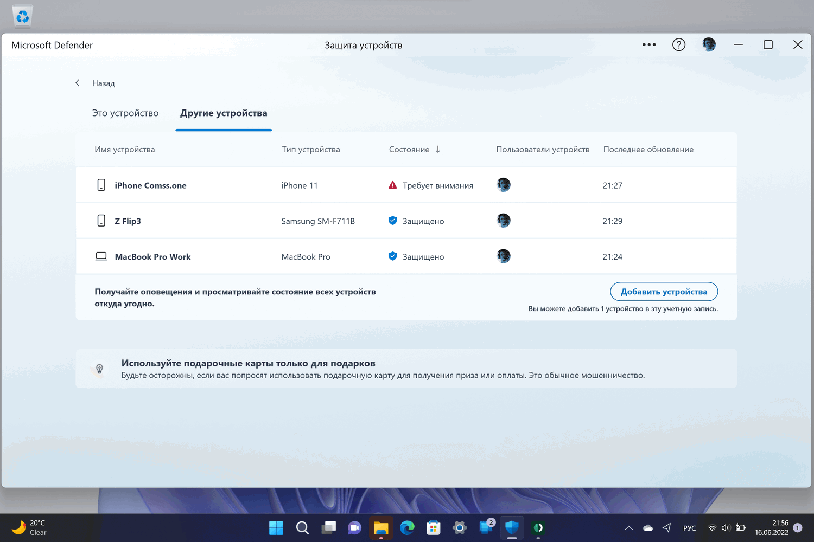Open taskbar Search
Screen dimensions: 814x542
pos(302,527)
